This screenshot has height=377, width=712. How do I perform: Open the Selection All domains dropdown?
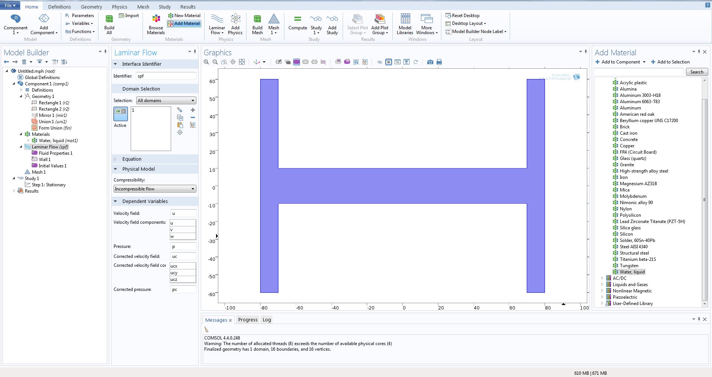point(166,101)
